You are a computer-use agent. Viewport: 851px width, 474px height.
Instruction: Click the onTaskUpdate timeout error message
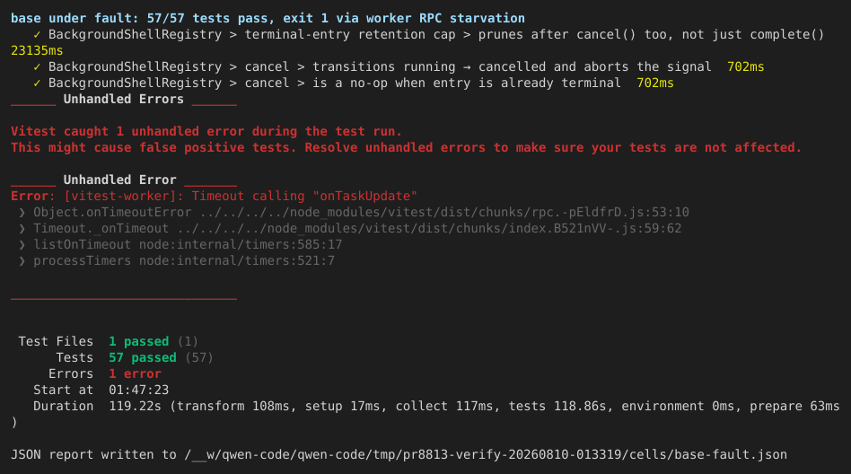(x=214, y=197)
